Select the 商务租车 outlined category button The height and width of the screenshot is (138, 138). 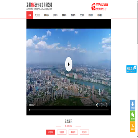[x=62, y=132]
